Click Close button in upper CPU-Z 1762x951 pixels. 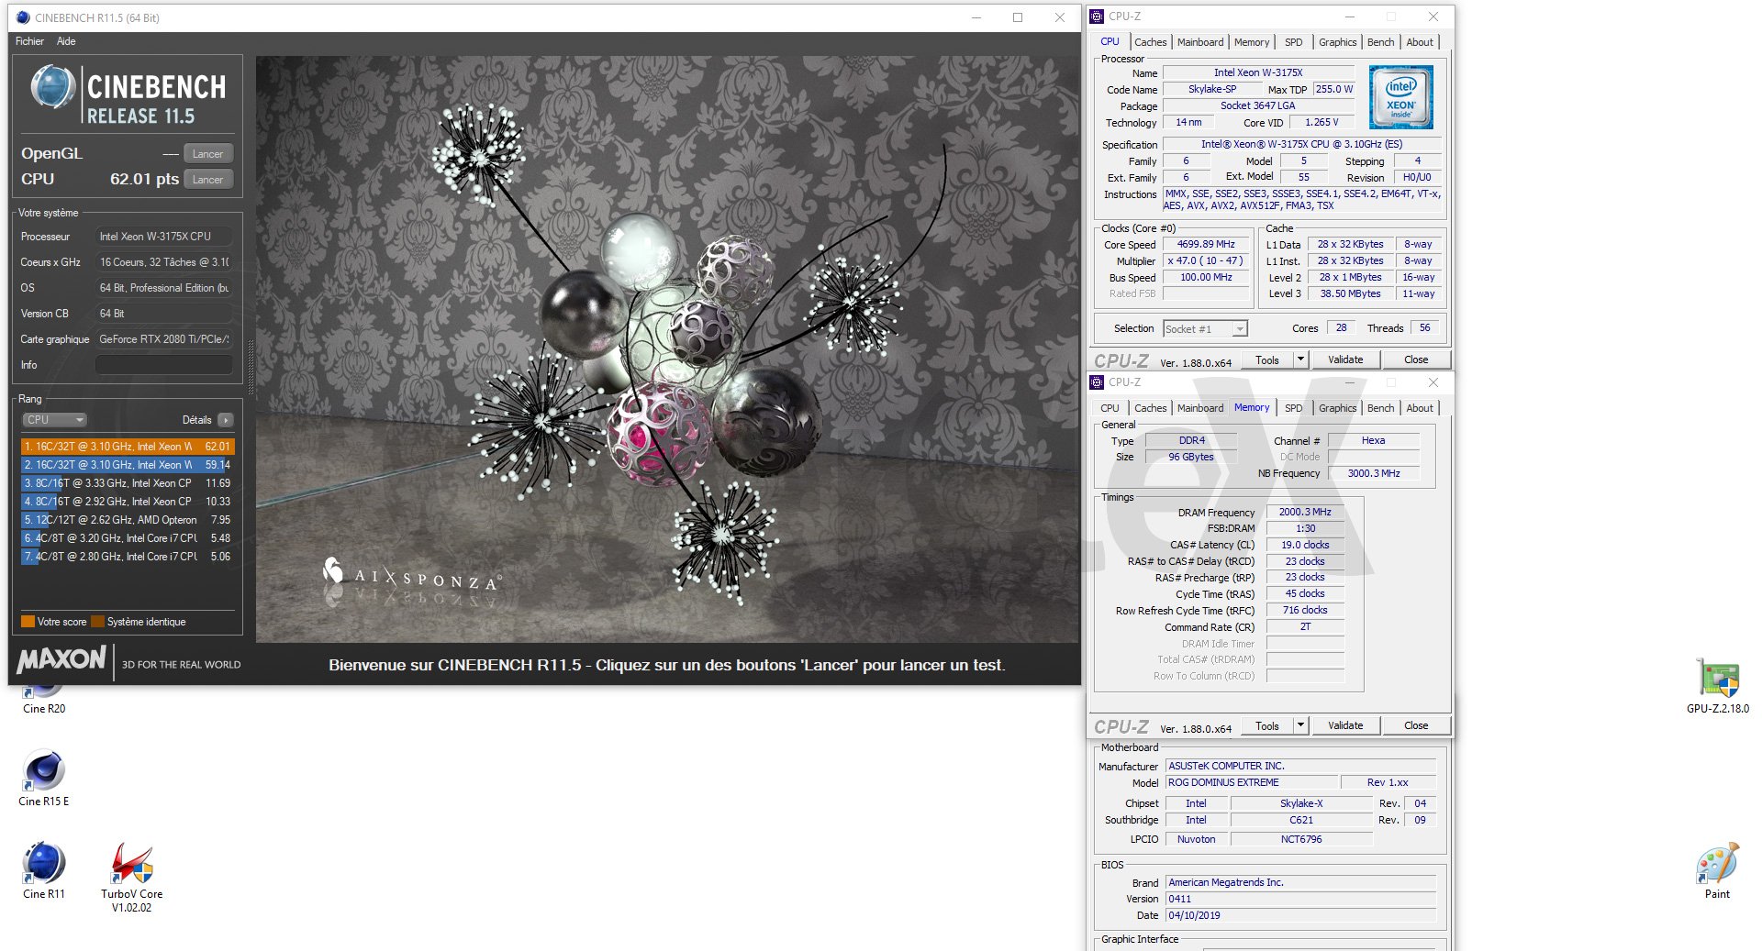tap(1416, 360)
